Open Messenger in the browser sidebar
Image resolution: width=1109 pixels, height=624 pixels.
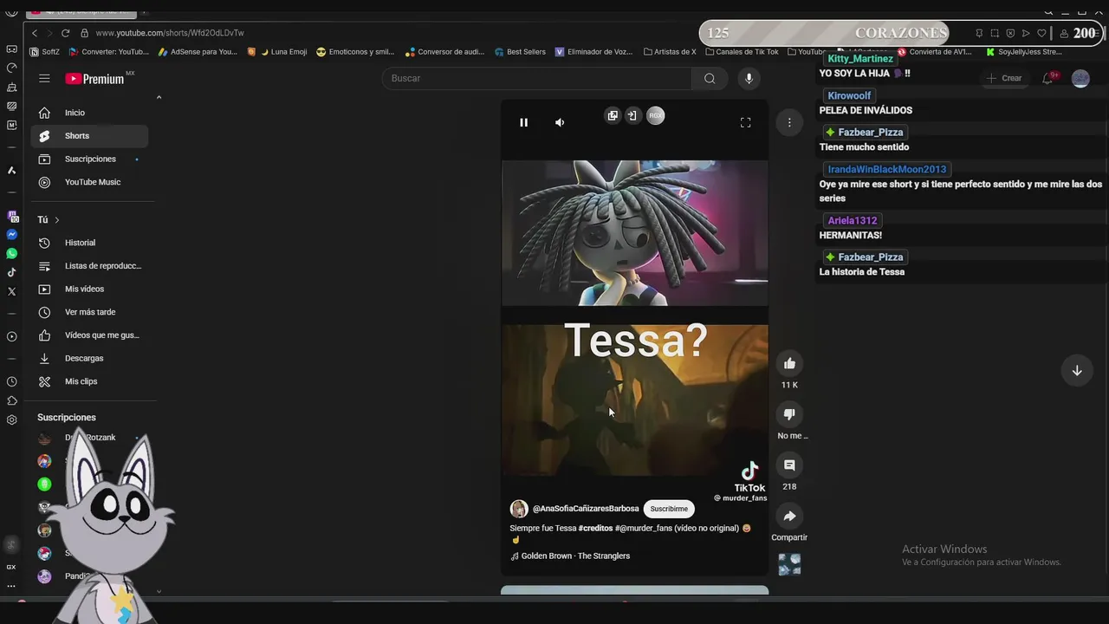point(11,235)
